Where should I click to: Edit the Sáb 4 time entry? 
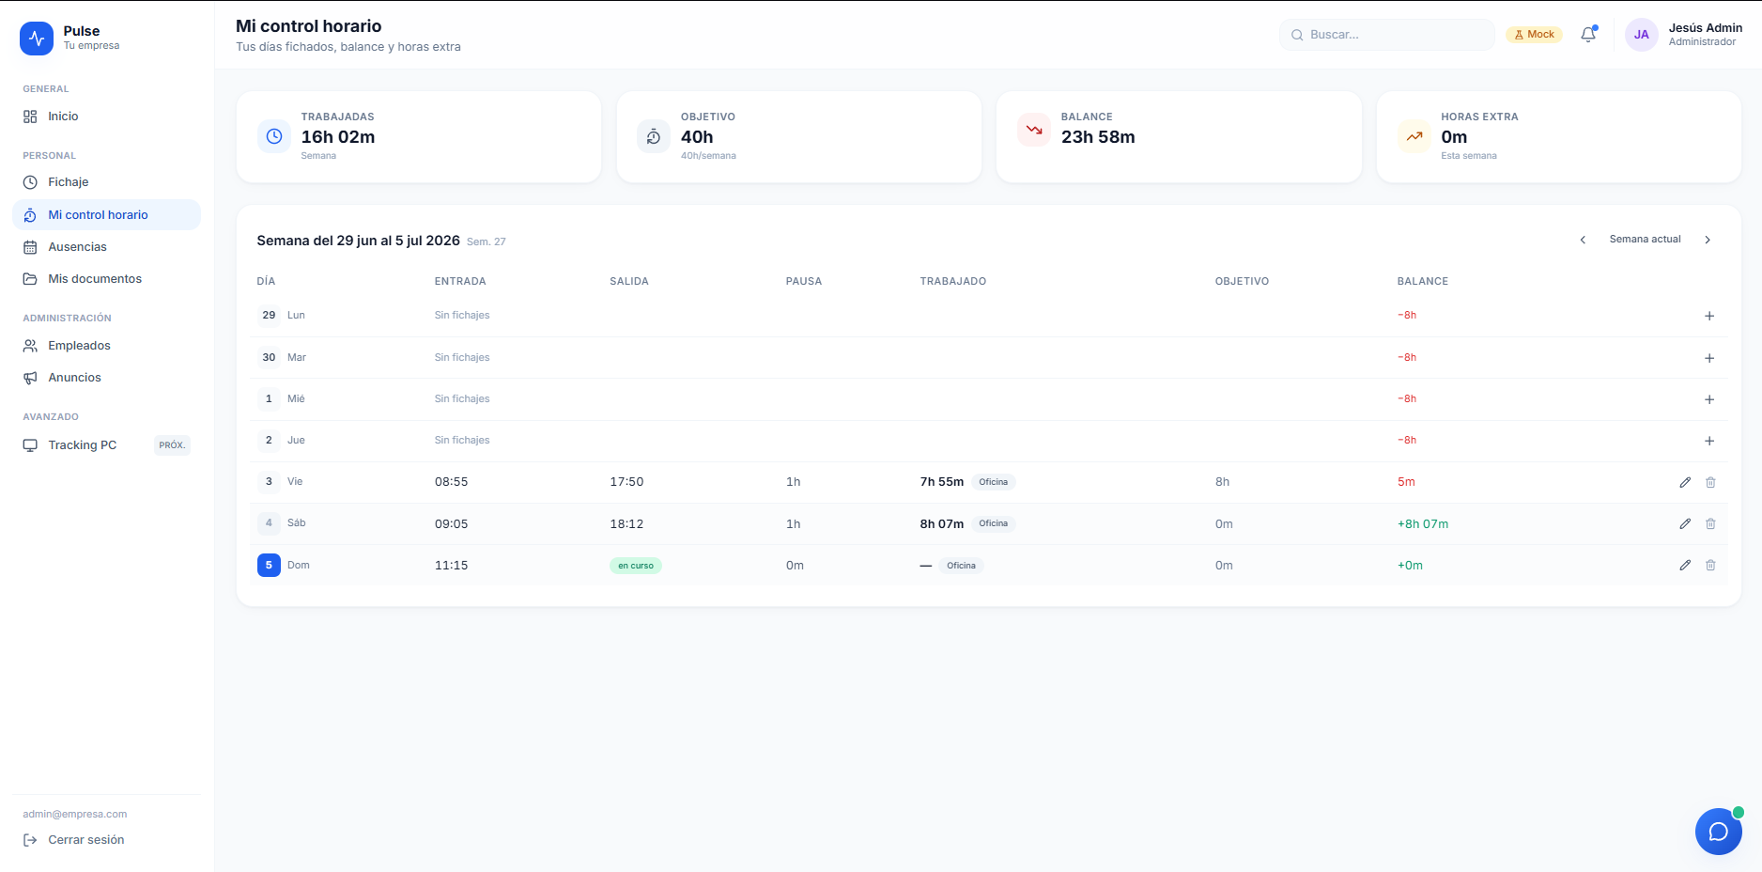(x=1685, y=523)
